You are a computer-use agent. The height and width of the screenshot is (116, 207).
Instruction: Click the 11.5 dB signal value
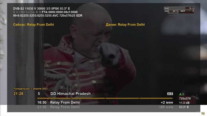pos(184,103)
